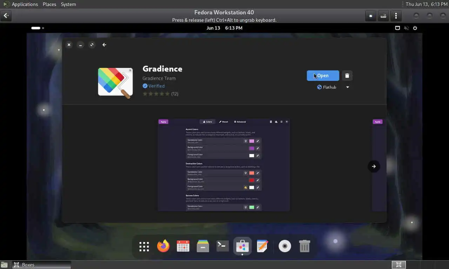Screen dimensions: 449x269
Task: Show the next Gradience screenshot
Action: [x=374, y=166]
